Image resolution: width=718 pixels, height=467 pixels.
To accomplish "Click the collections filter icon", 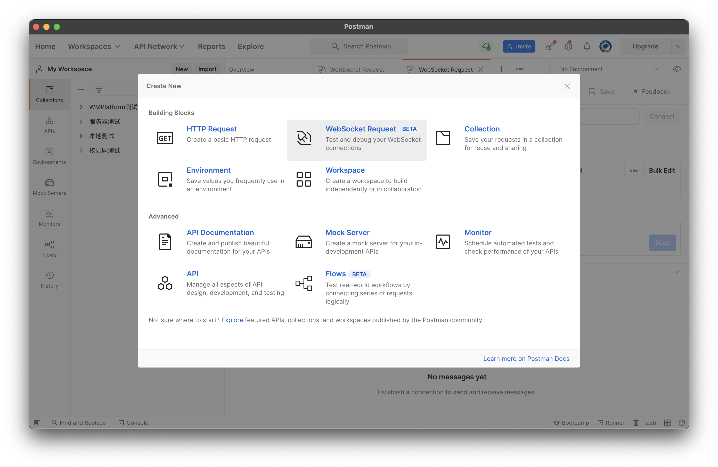I will click(x=99, y=89).
